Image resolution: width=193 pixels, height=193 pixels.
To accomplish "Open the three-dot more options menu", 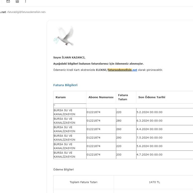I will click(25, 1).
